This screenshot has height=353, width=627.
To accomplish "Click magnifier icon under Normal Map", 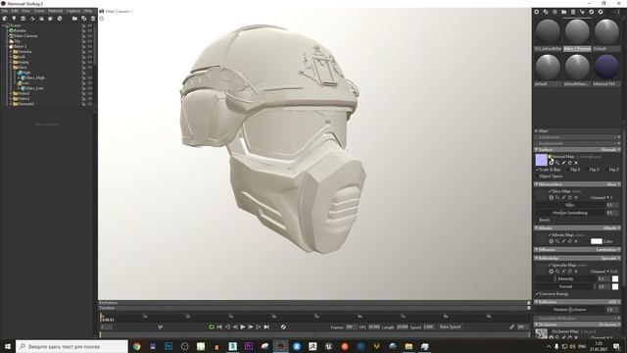I will pyautogui.click(x=557, y=163).
